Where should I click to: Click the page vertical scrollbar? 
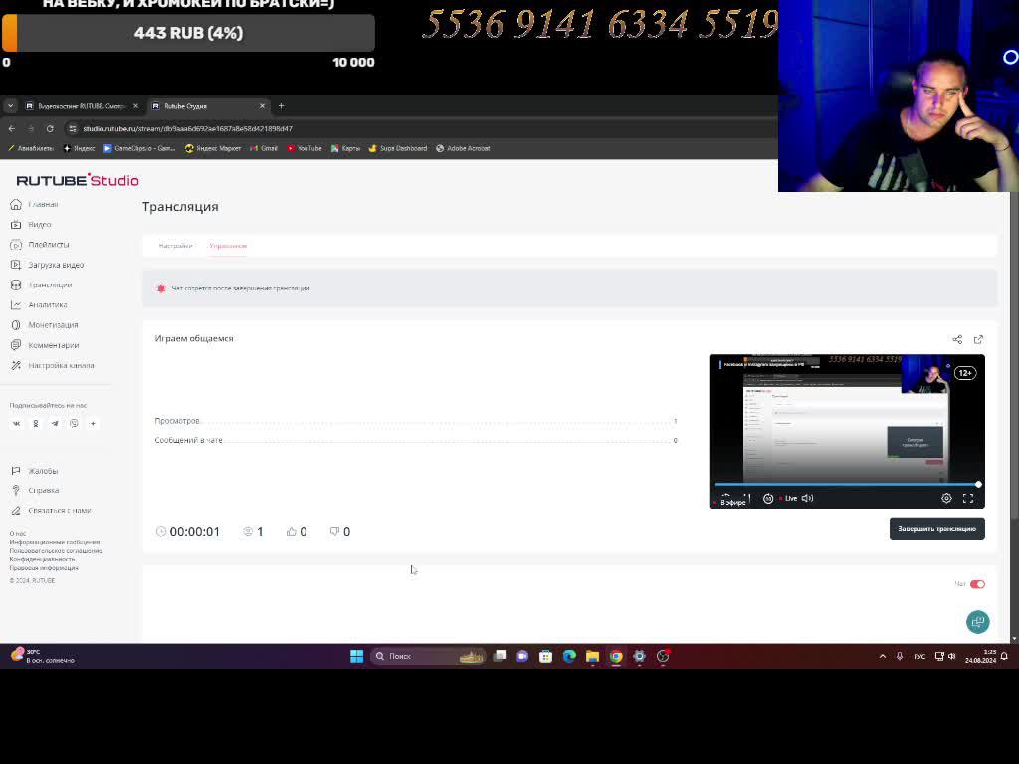point(1014,356)
